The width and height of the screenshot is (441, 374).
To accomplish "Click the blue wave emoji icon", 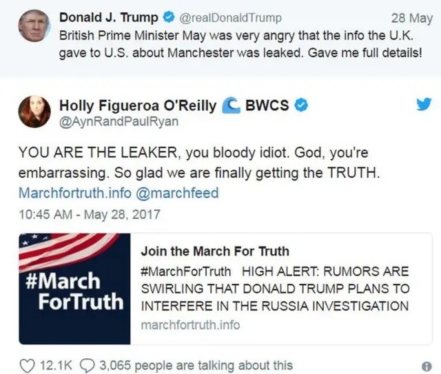I will 233,105.
